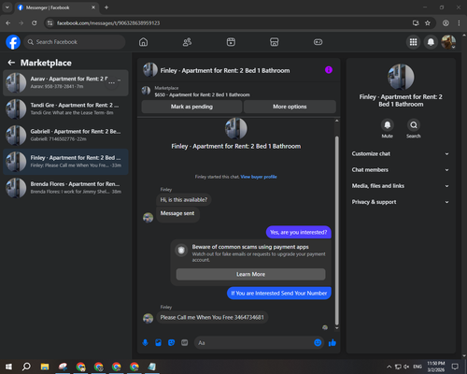
Task: Open options dots on the Aarav conversation
Action: click(112, 82)
